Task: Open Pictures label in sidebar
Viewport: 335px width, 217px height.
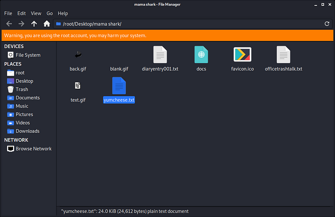Action: pos(24,115)
